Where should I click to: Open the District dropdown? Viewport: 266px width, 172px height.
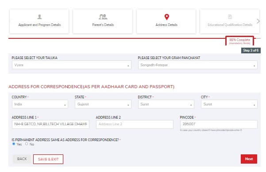(x=166, y=104)
